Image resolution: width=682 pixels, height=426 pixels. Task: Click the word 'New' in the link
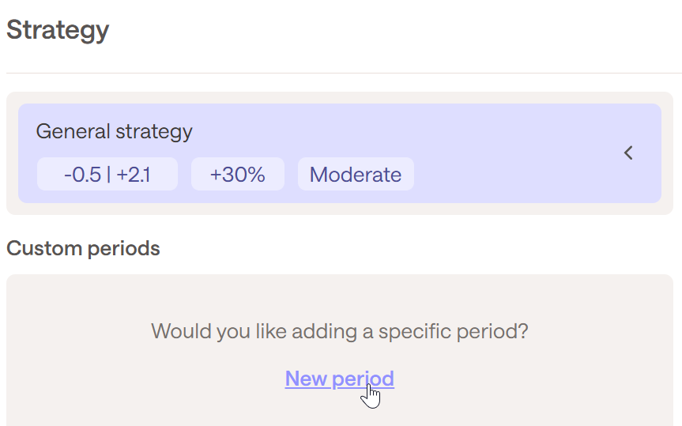click(306, 379)
